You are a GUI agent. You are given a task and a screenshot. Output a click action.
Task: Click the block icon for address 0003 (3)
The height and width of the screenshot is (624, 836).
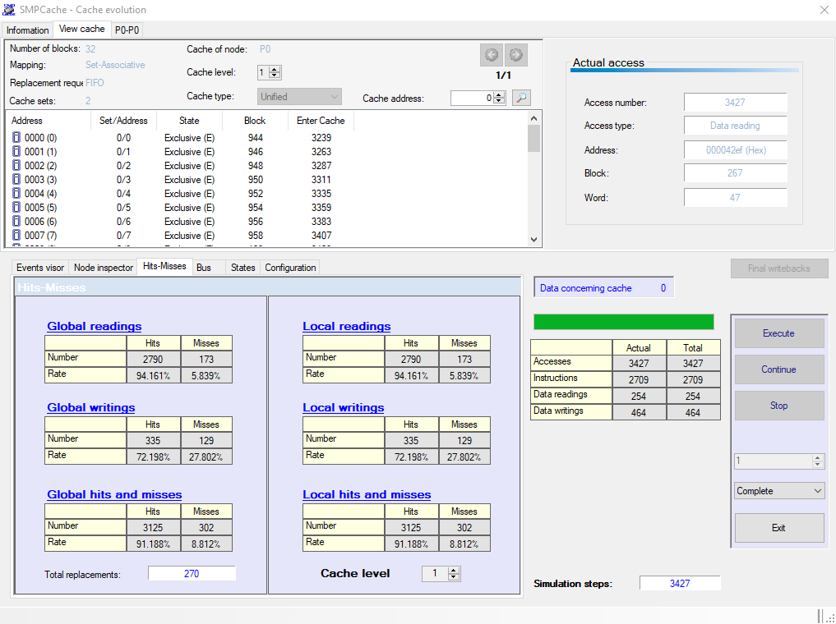click(x=16, y=180)
